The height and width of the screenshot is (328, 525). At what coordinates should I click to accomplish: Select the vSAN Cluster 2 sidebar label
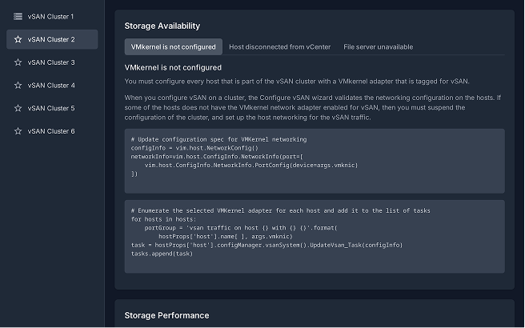[50, 39]
